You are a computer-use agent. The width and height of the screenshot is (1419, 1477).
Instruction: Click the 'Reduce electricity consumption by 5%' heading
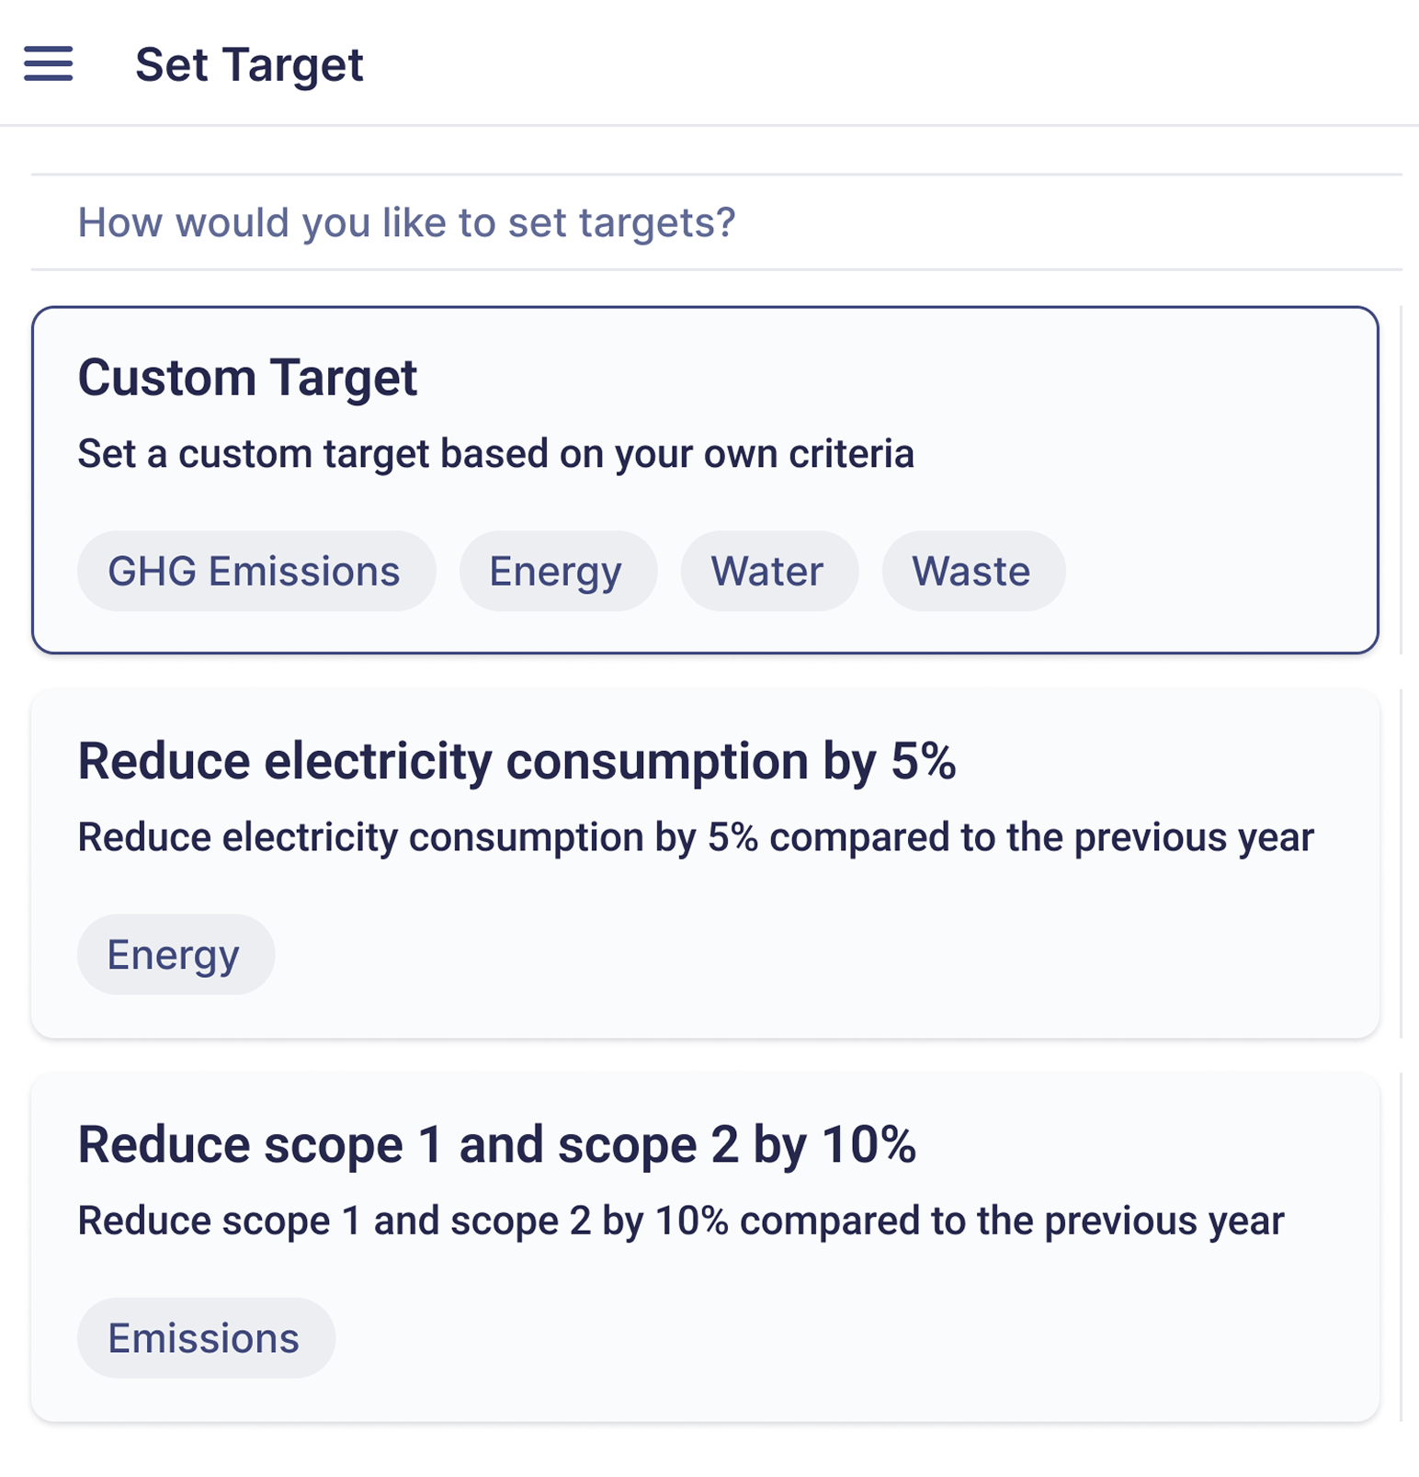517,761
